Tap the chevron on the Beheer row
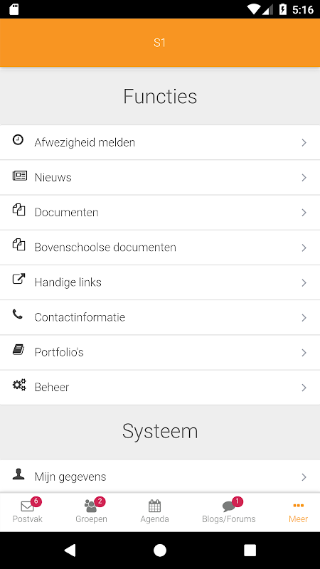The height and width of the screenshot is (569, 320). [x=304, y=388]
